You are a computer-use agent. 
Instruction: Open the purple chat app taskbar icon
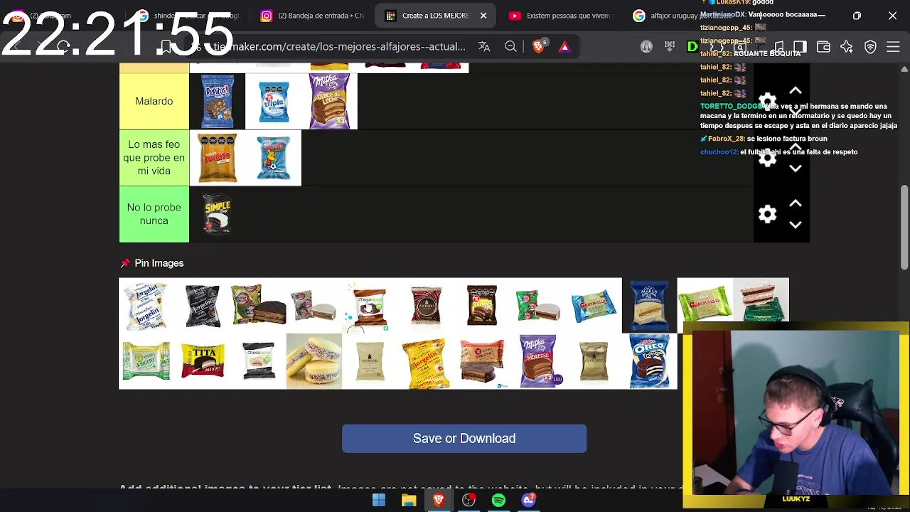tap(528, 500)
